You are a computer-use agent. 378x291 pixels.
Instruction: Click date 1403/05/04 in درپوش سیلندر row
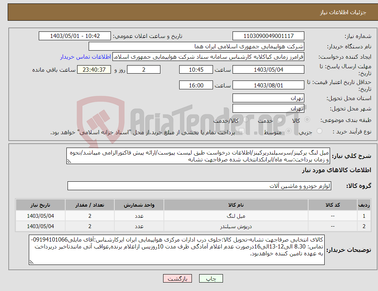point(40,226)
